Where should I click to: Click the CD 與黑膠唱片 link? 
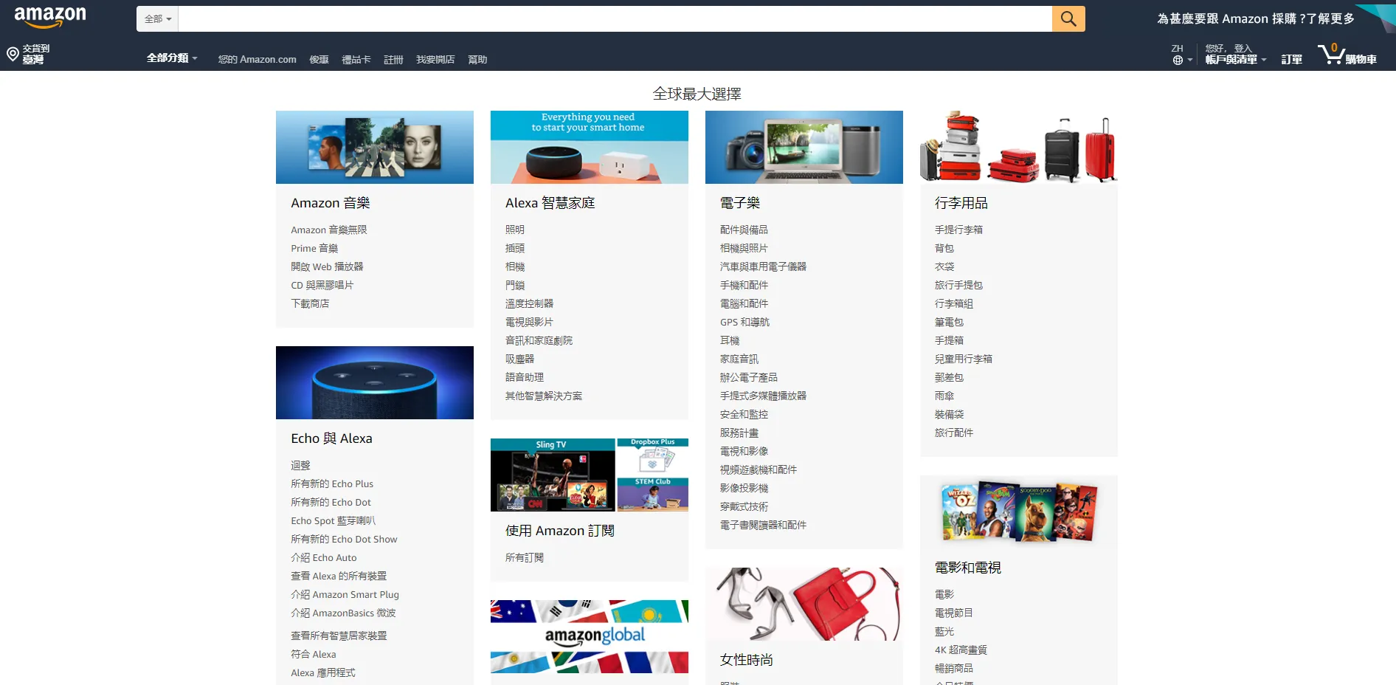[322, 286]
